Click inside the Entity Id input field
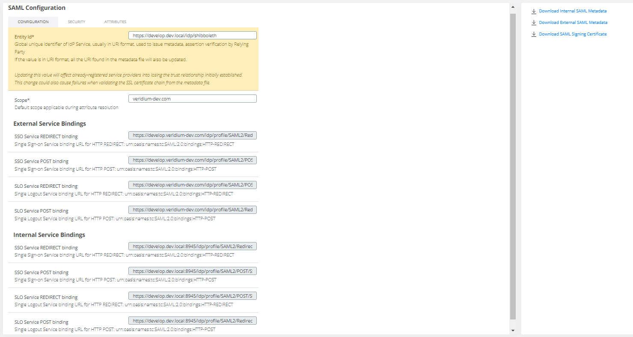The image size is (633, 337). pos(191,35)
